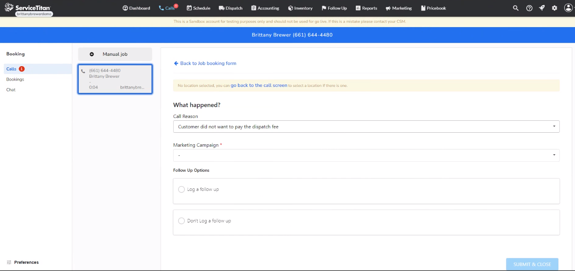The width and height of the screenshot is (575, 271).
Task: Switch to the Bookings sidebar section
Action: (x=15, y=79)
